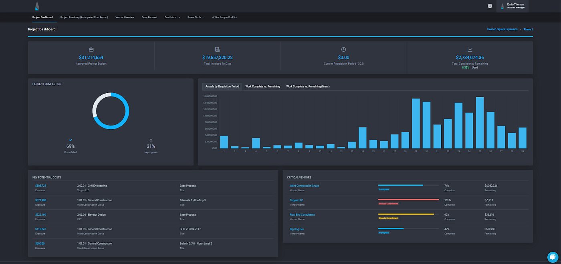Image resolution: width=561 pixels, height=264 pixels.
Task: Select Work Complete vs. Remaining (linear) tab
Action: pos(308,86)
